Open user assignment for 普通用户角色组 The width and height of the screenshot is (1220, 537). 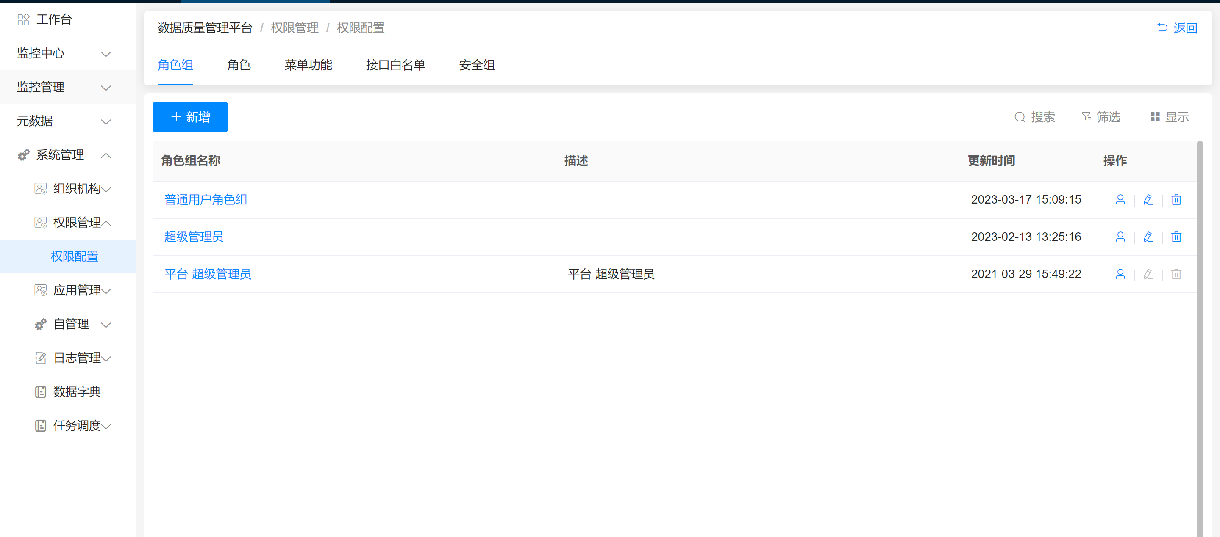(x=1120, y=200)
